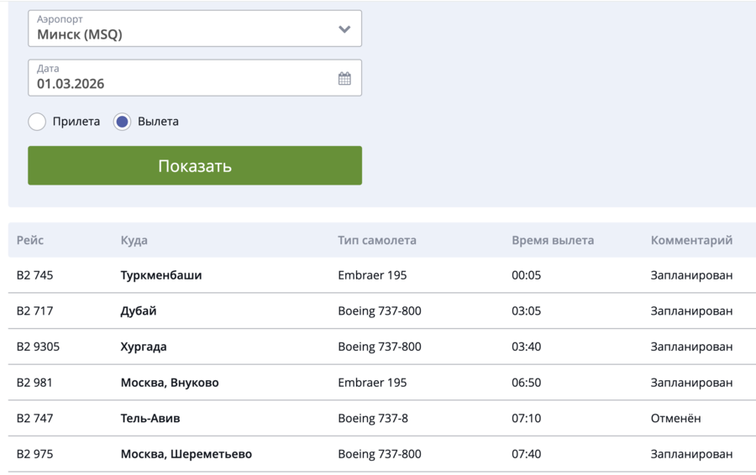Screen dimensions: 756x475
Task: Click destination Москва, Внуково
Action: coord(170,383)
